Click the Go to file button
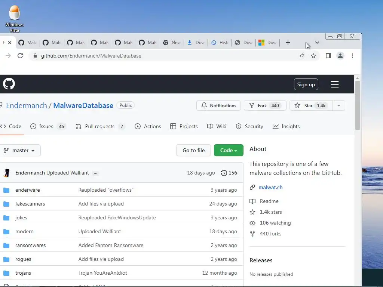383x287 pixels. pos(193,150)
